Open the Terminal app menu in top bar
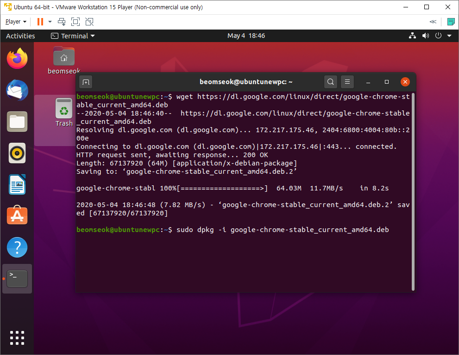The height and width of the screenshot is (355, 459). tap(73, 36)
